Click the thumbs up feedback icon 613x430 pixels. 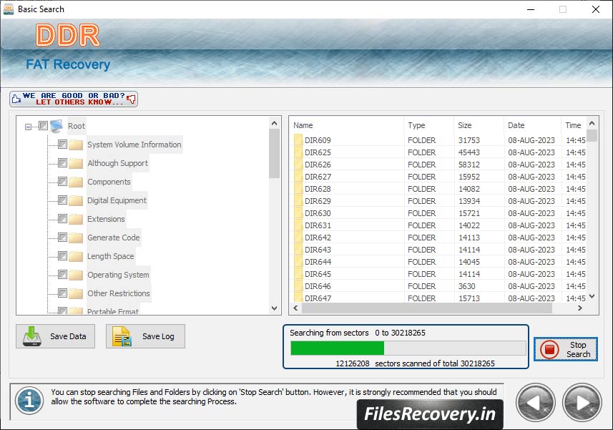pos(16,99)
